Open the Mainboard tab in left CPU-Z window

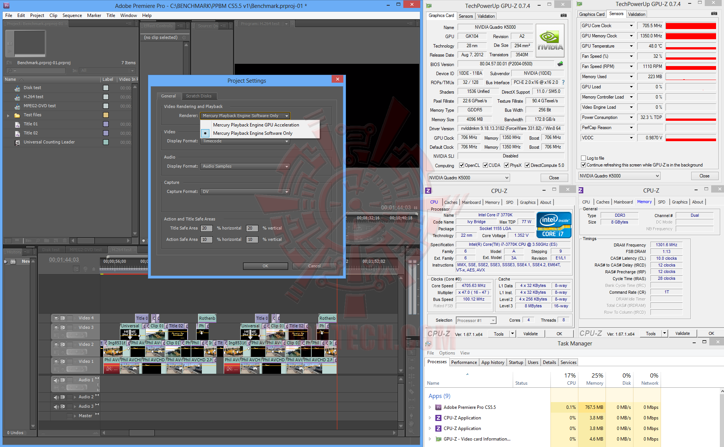(x=471, y=202)
